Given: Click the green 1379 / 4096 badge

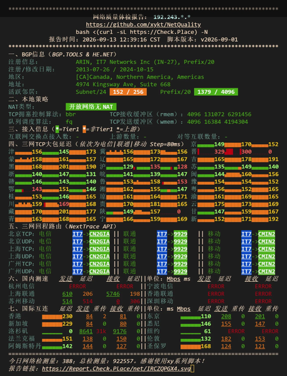Looking at the screenshot, I should point(216,92).
